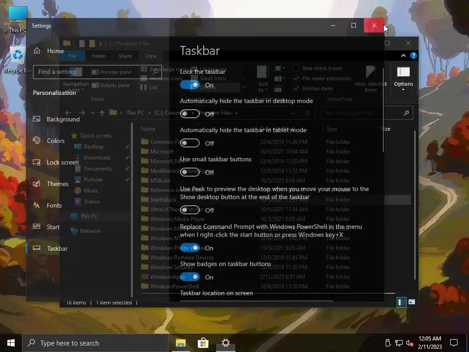
Task: Click the Settings gear on the taskbar
Action: click(225, 343)
